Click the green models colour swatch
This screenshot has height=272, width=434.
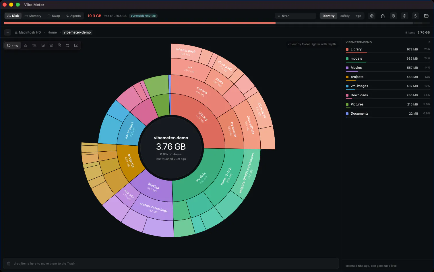pyautogui.click(x=347, y=58)
